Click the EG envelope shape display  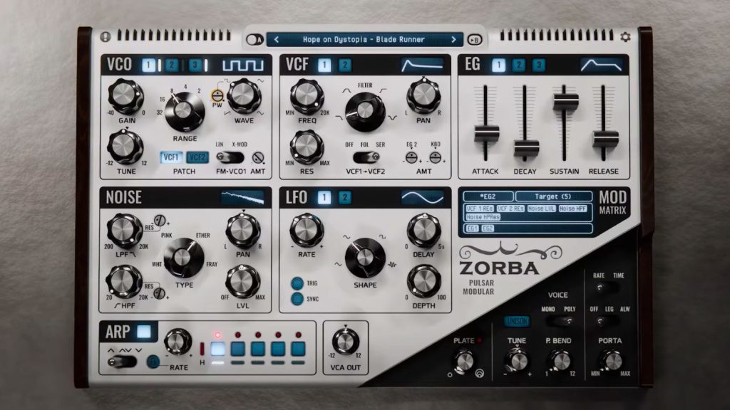pyautogui.click(x=602, y=65)
